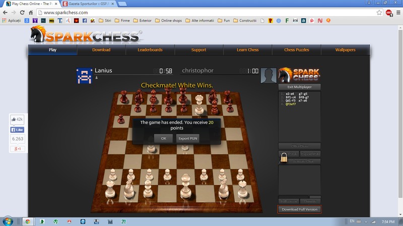The image size is (403, 226).
Task: Open the Facebook bookmark icon
Action: pos(85,21)
